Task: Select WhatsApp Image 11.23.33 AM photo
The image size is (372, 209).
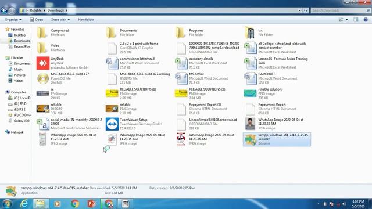Action: point(251,124)
